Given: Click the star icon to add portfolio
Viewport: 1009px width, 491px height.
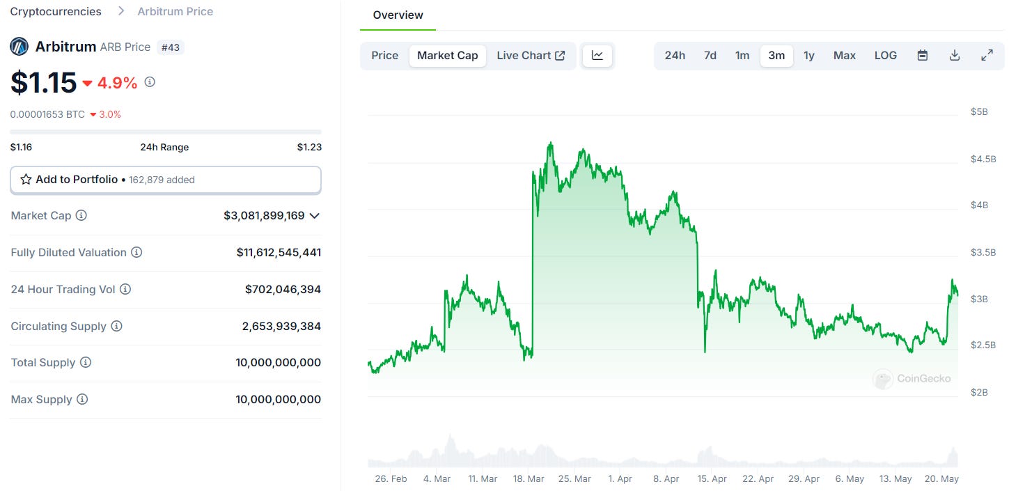Looking at the screenshot, I should tap(26, 179).
